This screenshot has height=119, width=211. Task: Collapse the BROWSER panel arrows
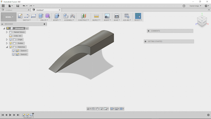[2, 24]
